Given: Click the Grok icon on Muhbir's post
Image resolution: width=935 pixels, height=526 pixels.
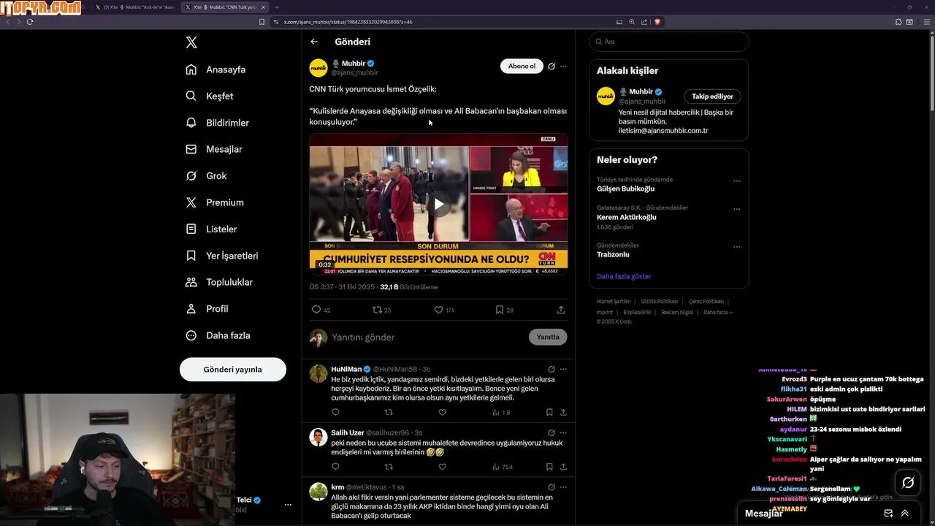Looking at the screenshot, I should (x=552, y=66).
